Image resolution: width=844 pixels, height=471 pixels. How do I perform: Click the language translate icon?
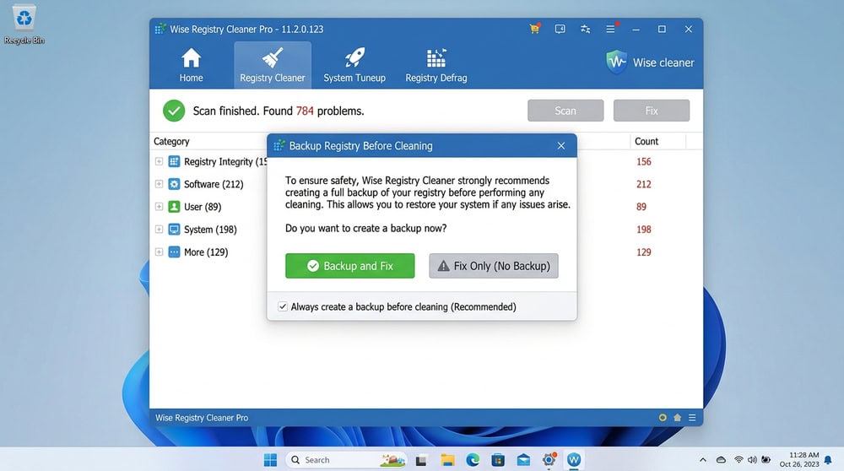(x=585, y=29)
